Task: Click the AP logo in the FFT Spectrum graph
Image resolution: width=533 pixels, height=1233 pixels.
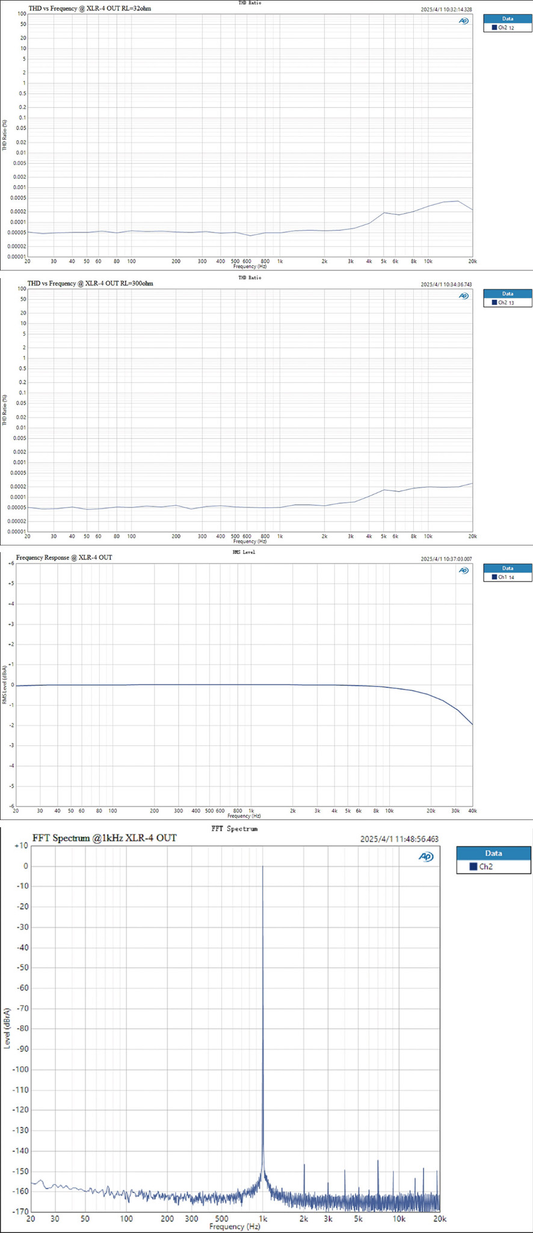Action: pyautogui.click(x=426, y=857)
